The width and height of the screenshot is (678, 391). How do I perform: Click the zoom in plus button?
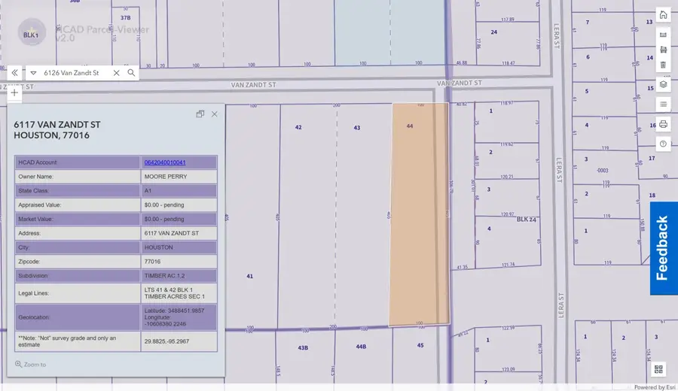[x=14, y=93]
